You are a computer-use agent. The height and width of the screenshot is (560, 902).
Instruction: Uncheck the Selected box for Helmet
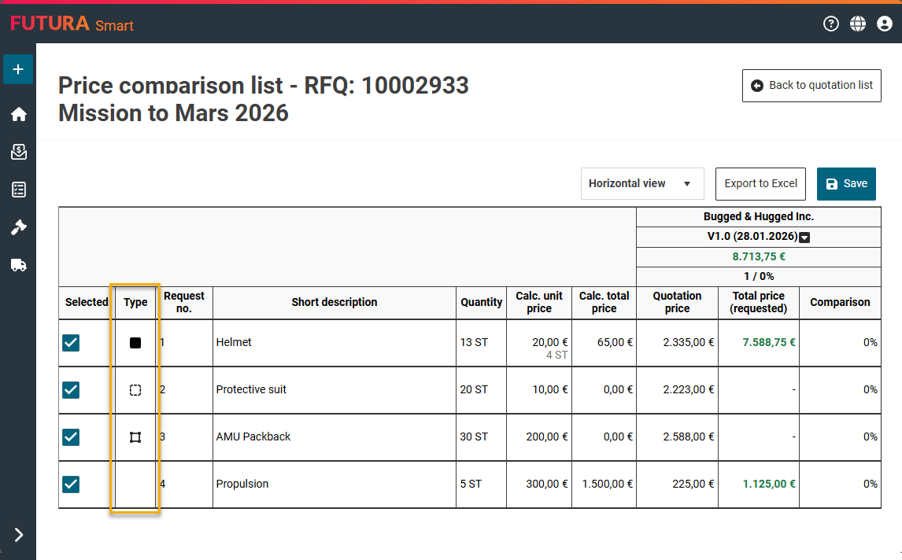point(71,343)
